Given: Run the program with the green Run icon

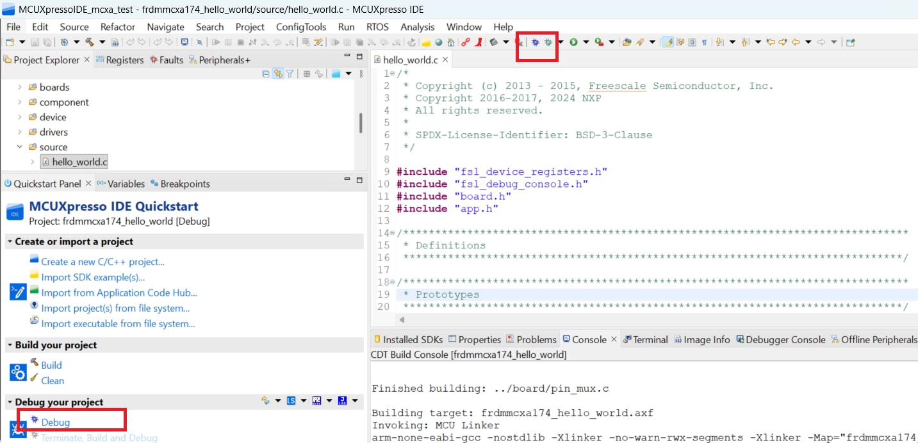Looking at the screenshot, I should point(573,43).
